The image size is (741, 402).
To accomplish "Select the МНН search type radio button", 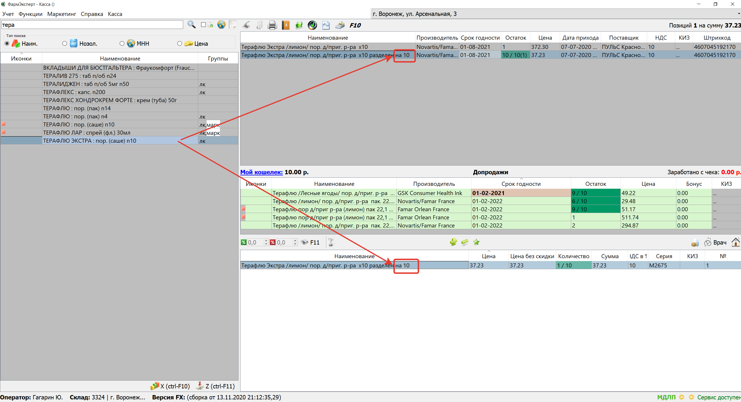I will pos(122,43).
